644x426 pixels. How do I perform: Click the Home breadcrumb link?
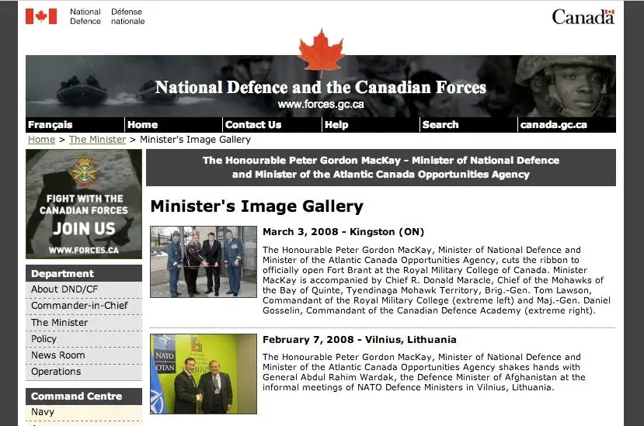point(41,140)
